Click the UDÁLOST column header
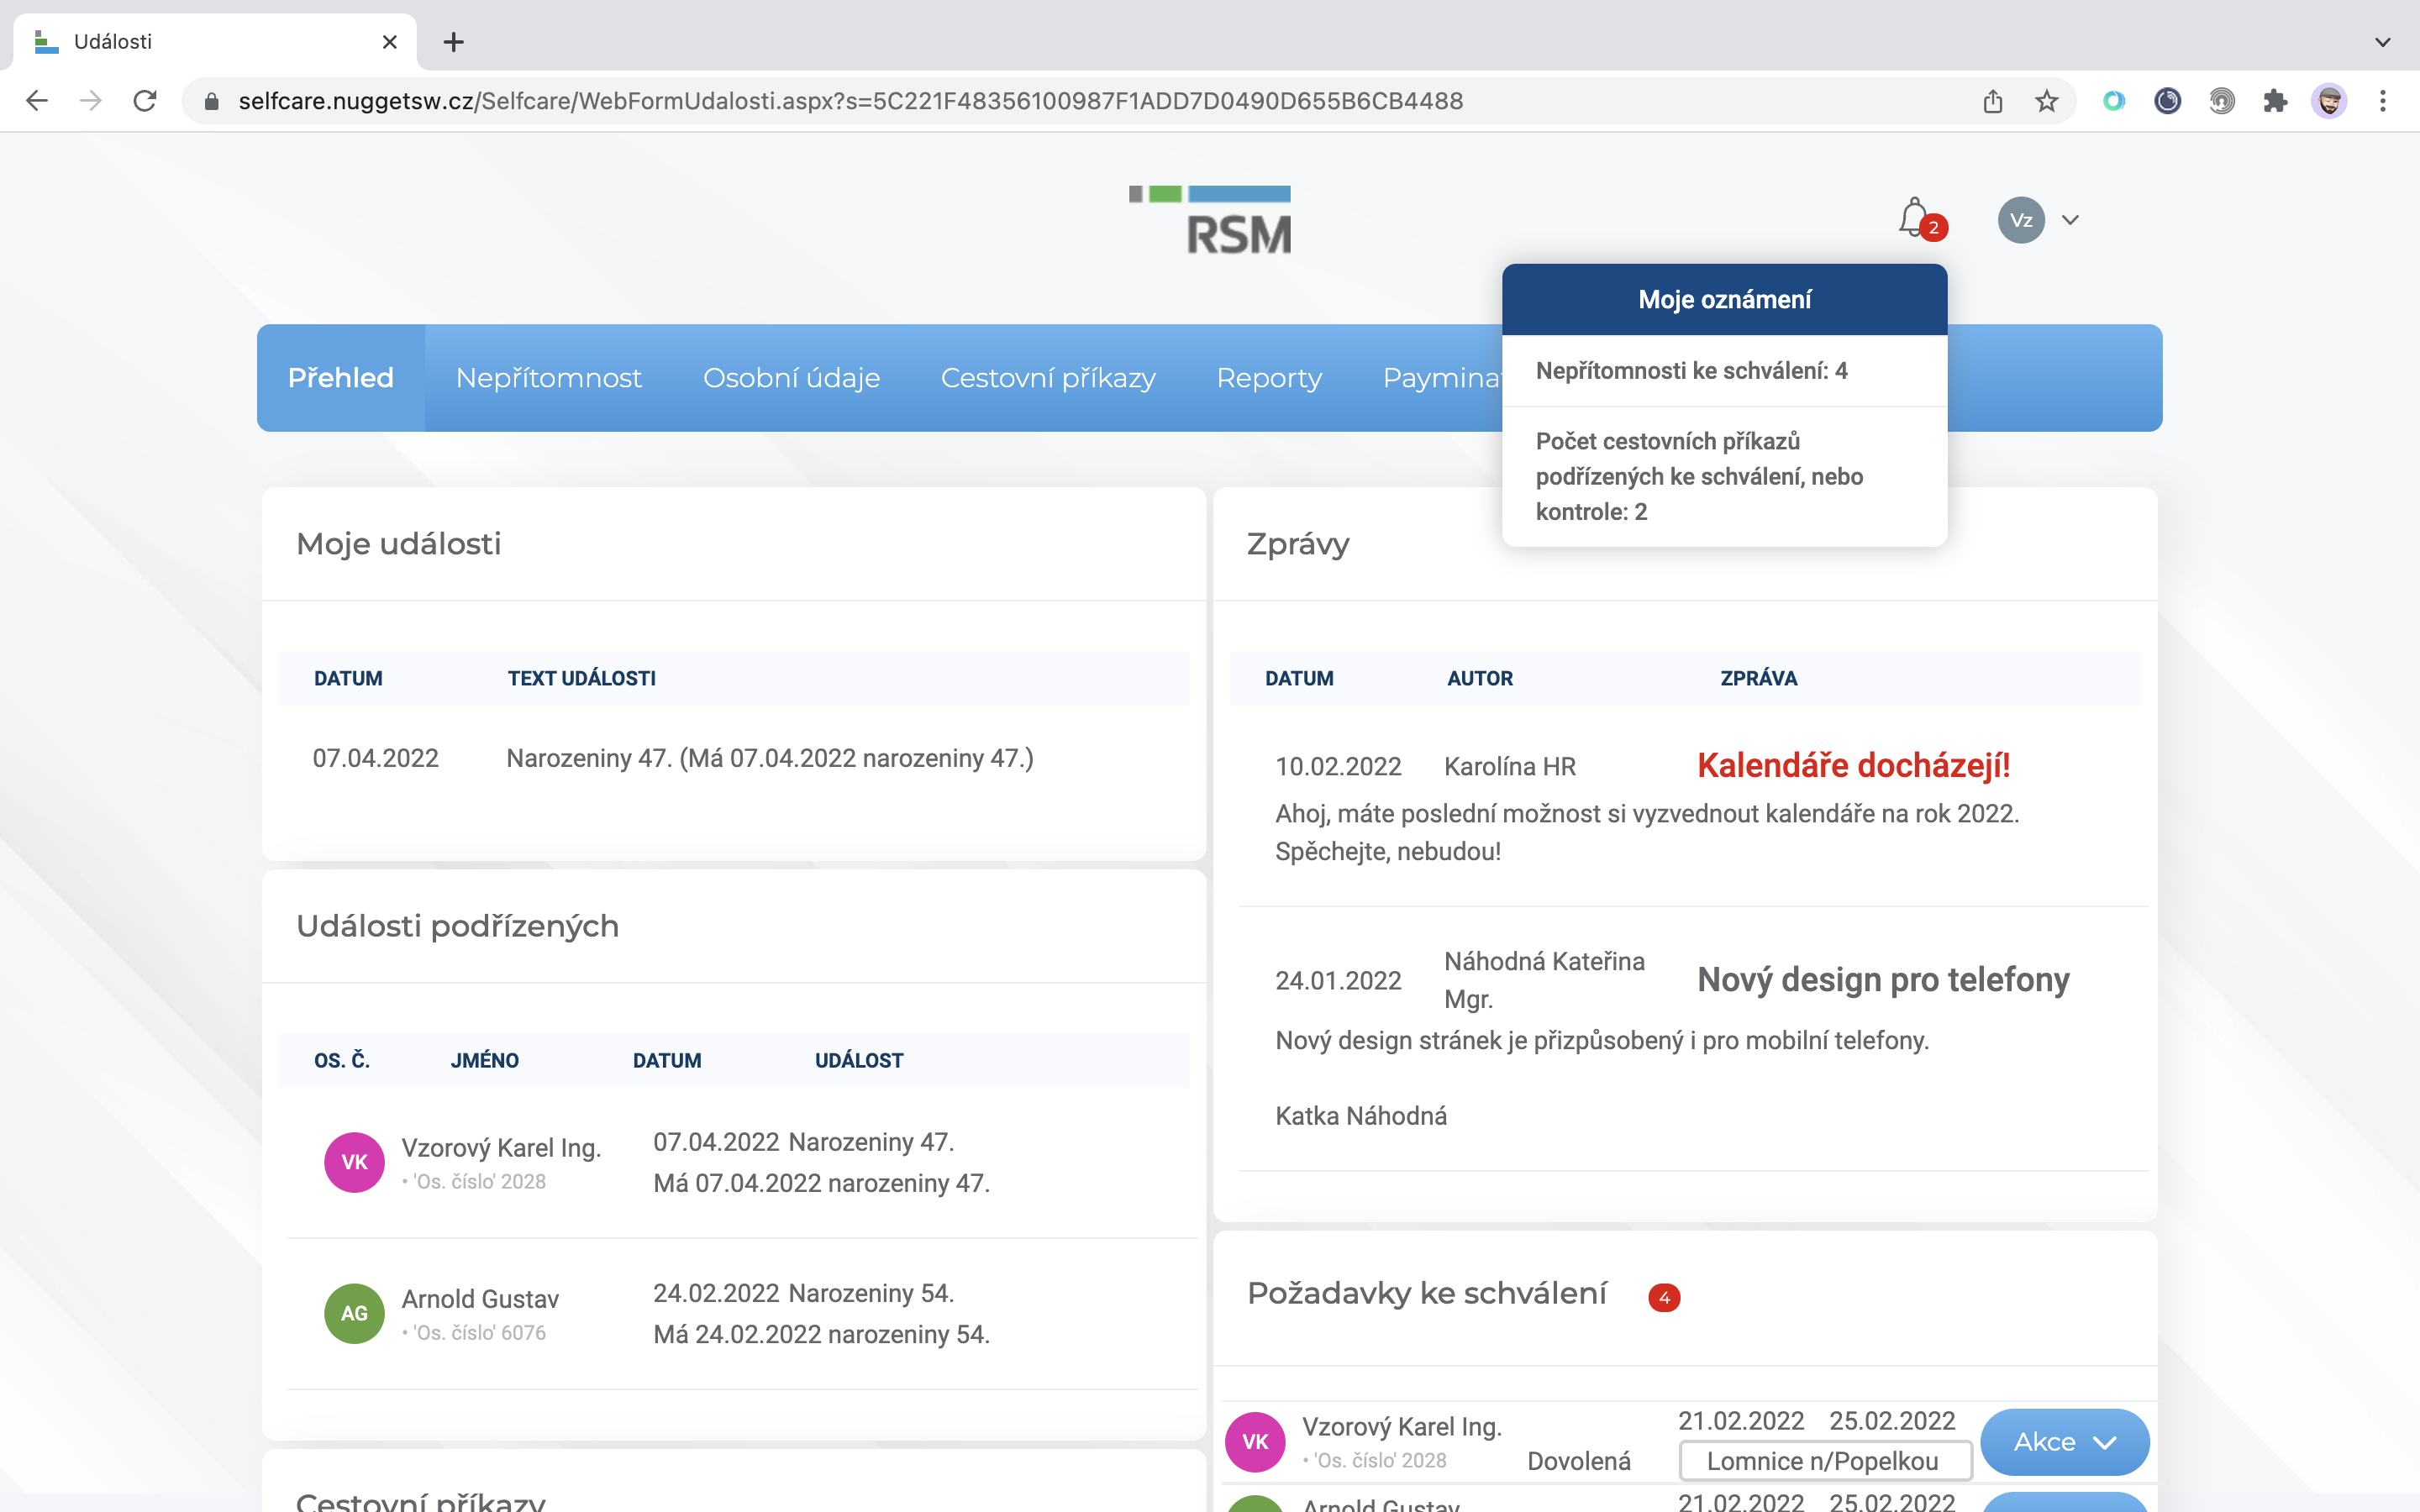The image size is (2420, 1512). [859, 1060]
